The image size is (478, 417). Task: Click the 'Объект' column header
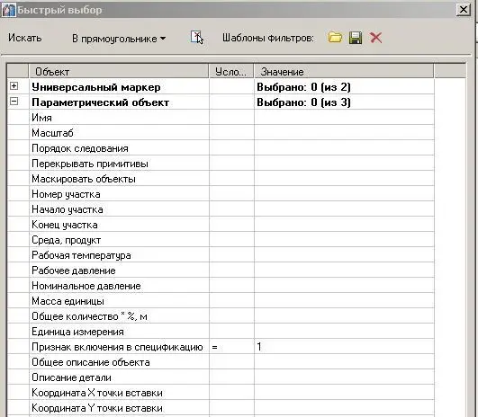point(119,72)
